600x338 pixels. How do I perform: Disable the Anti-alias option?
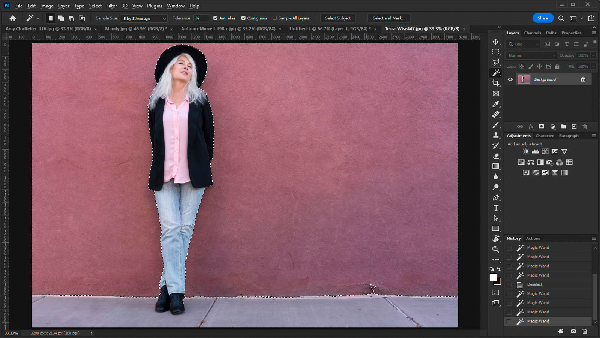(x=216, y=18)
